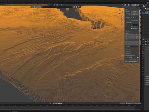
Task: Click the pan hand navigation gizmo
Action: point(122,19)
